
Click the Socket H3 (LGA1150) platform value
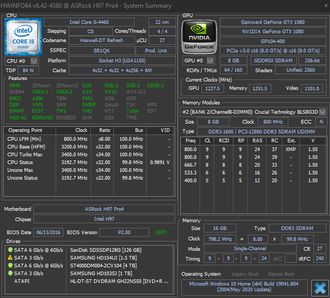[122, 61]
